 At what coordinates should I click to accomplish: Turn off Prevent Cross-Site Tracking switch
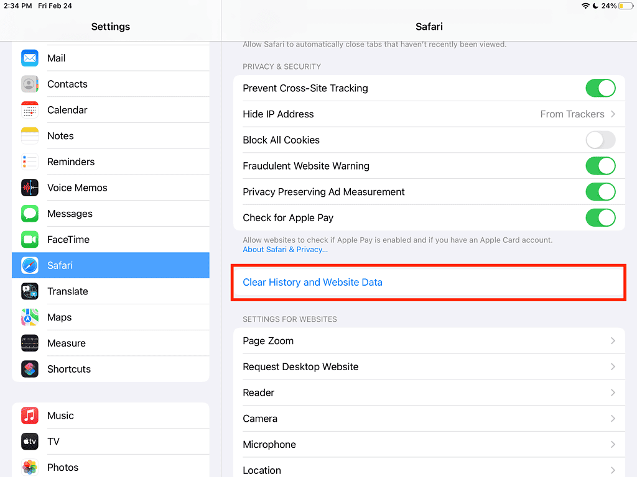point(600,88)
